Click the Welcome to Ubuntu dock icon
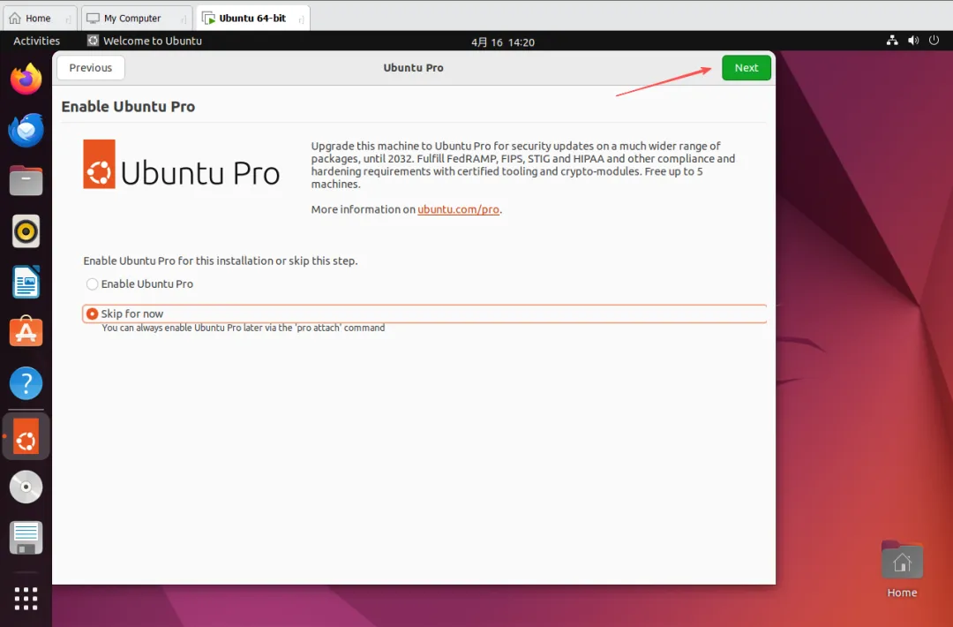The image size is (953, 627). click(x=26, y=436)
